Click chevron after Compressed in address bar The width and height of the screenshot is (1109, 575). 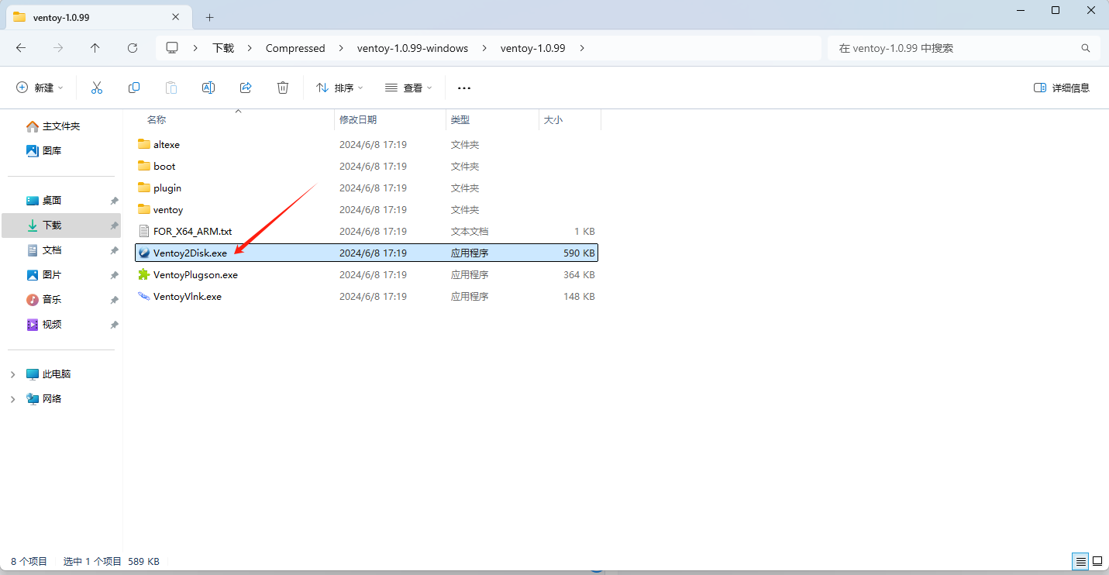coord(340,48)
